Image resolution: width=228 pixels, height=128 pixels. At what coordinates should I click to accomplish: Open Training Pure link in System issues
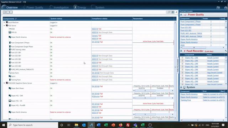tap(186, 100)
